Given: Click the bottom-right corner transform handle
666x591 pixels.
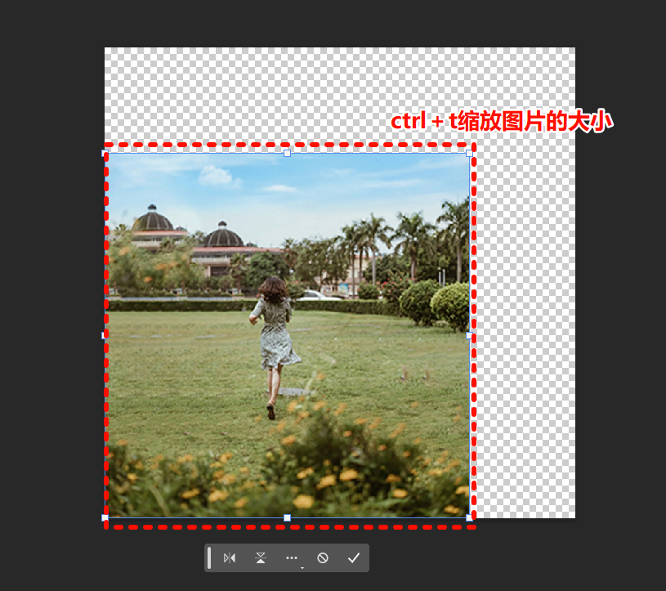Looking at the screenshot, I should pyautogui.click(x=468, y=518).
